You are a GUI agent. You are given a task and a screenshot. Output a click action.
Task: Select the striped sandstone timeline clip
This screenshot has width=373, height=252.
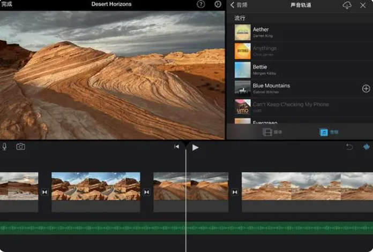coord(191,192)
